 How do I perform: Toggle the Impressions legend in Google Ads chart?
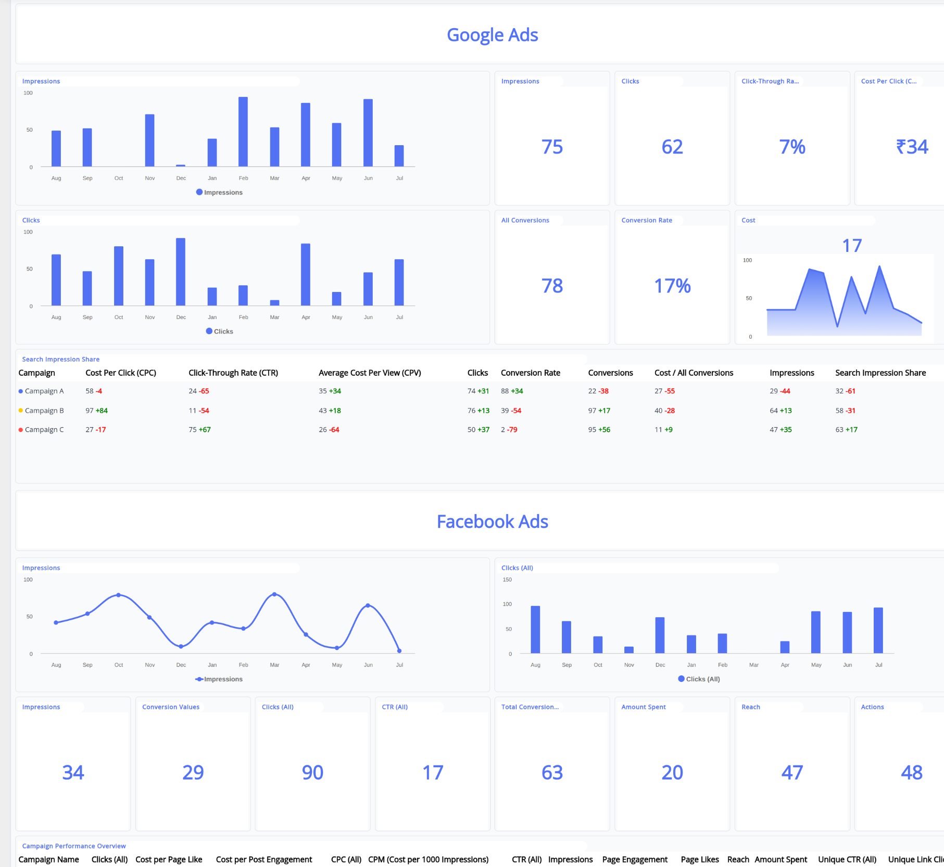219,193
